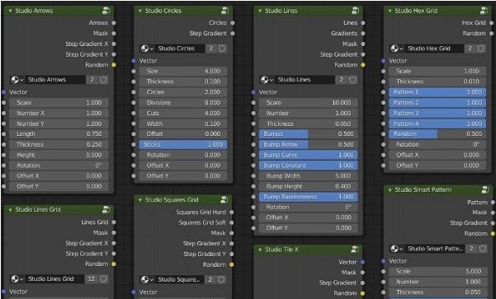Click Circles output socket on Studio Circles node
Image resolution: width=496 pixels, height=299 pixels.
click(233, 23)
